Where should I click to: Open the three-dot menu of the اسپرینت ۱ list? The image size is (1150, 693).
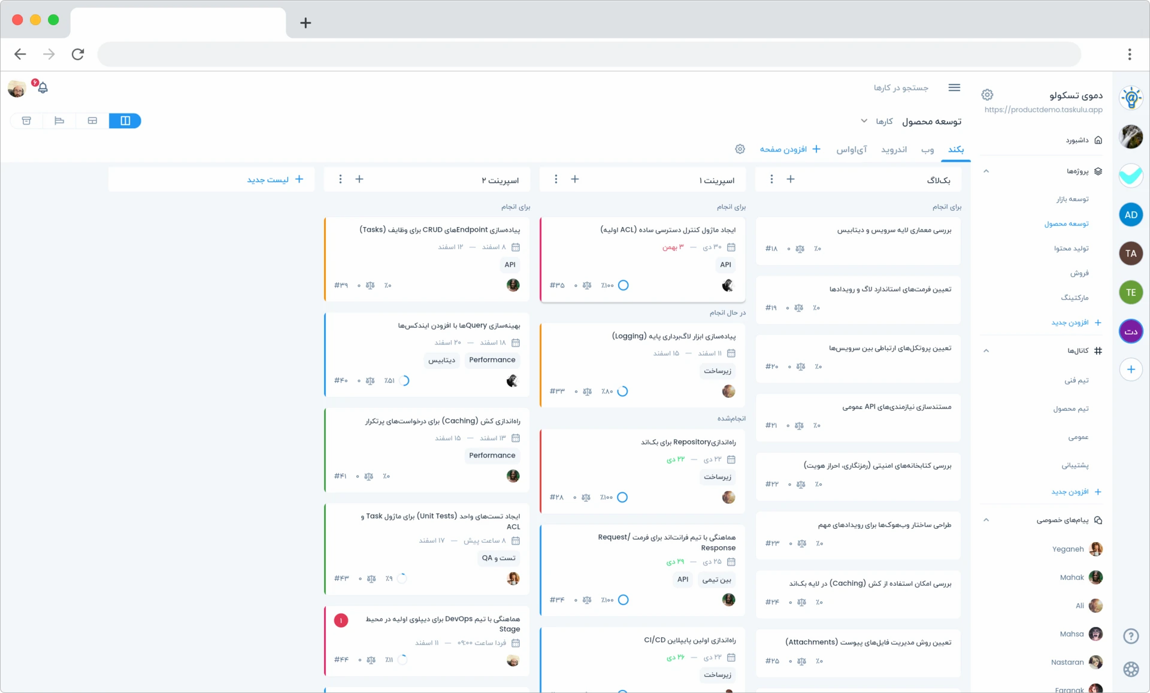pyautogui.click(x=556, y=179)
